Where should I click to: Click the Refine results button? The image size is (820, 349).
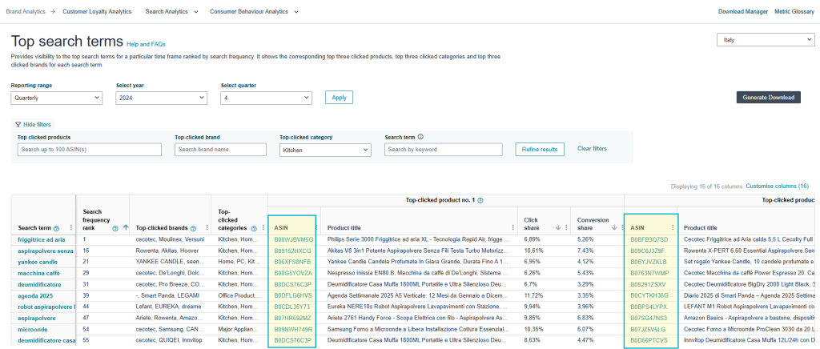point(540,150)
